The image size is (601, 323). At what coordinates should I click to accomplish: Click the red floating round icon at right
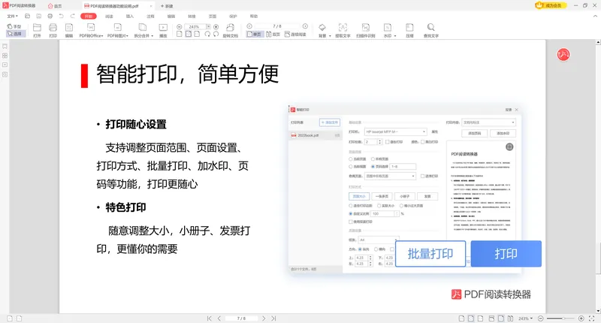click(x=563, y=55)
